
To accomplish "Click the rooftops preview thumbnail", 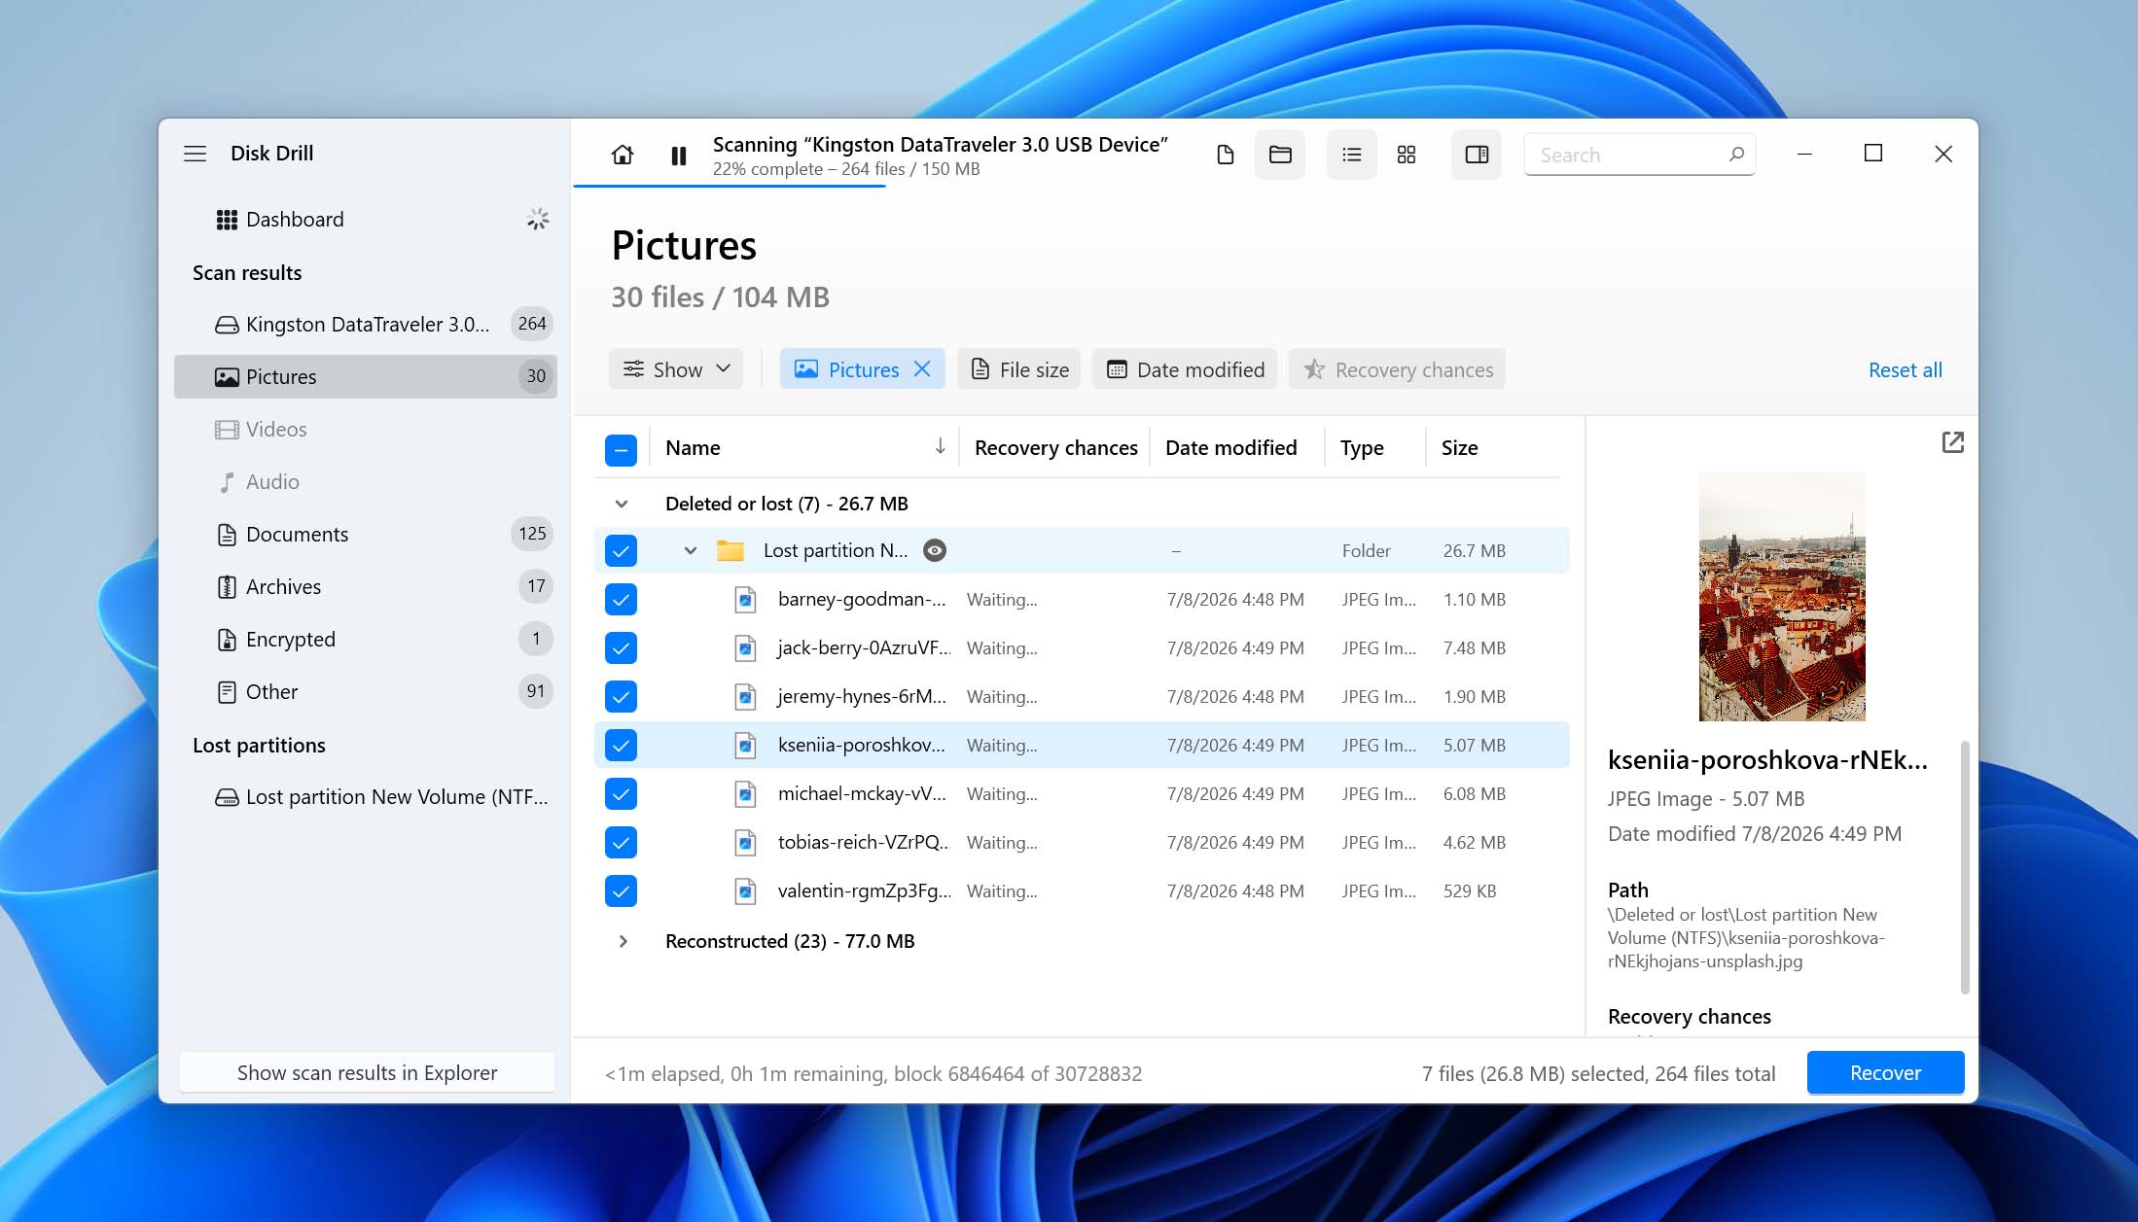I will click(x=1781, y=597).
